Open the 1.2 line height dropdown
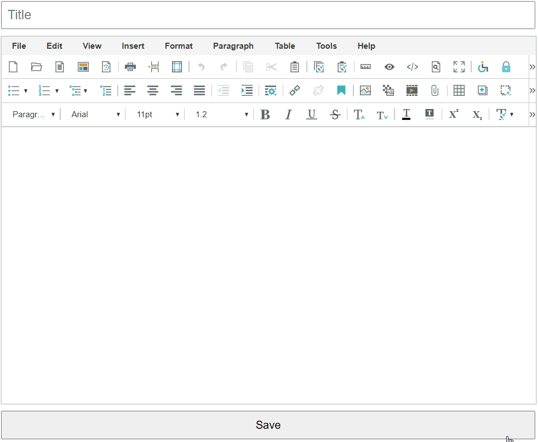 coord(222,114)
